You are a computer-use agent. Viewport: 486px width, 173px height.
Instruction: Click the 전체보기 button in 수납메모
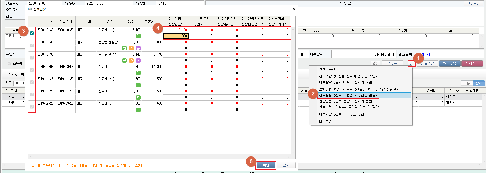(473, 3)
